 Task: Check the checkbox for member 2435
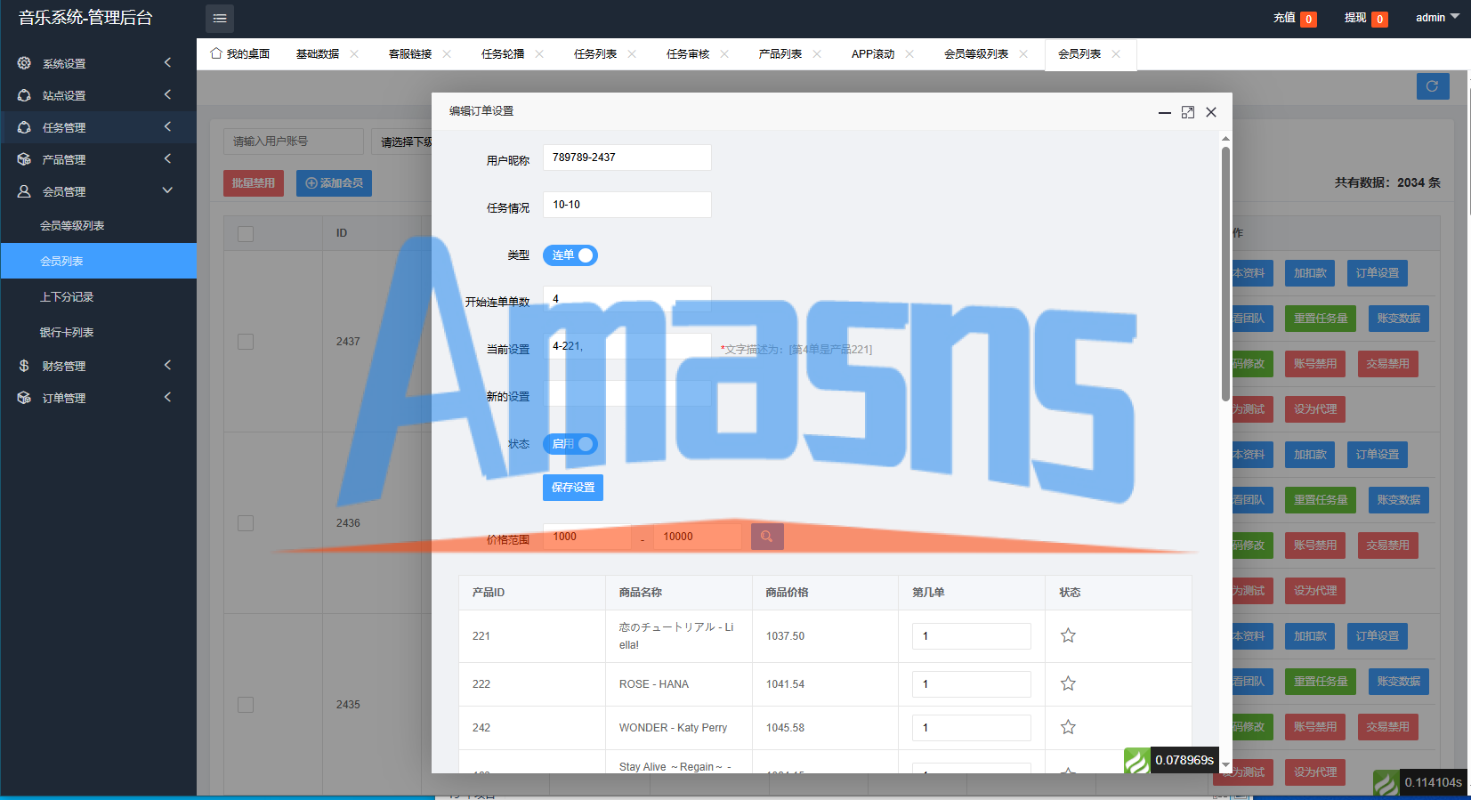point(246,705)
